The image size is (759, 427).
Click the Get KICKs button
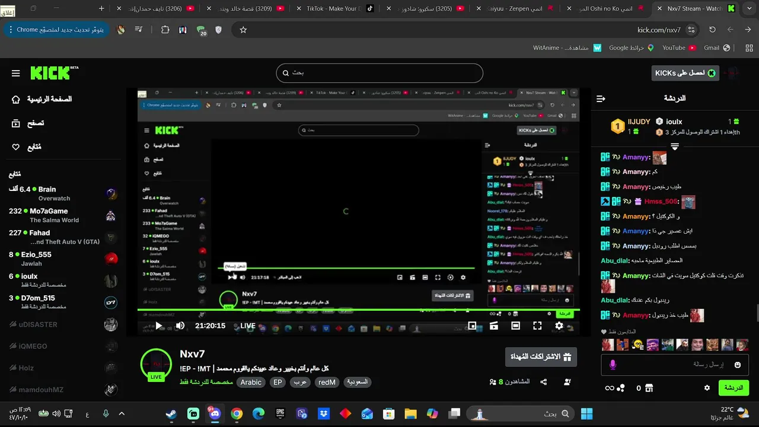pyautogui.click(x=685, y=73)
